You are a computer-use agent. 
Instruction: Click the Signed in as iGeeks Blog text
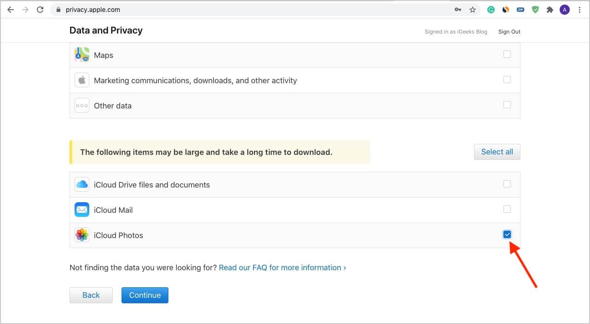pyautogui.click(x=456, y=32)
